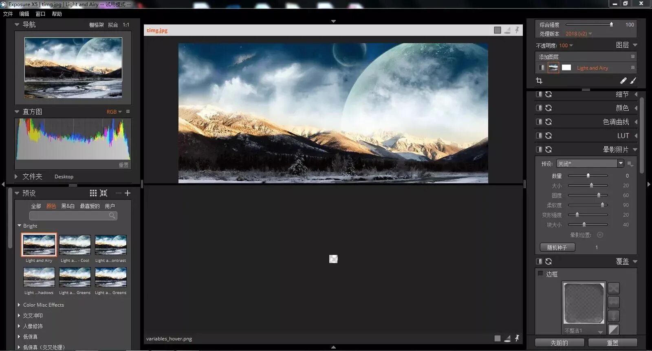Reset the LUT panel settings

tap(548, 136)
